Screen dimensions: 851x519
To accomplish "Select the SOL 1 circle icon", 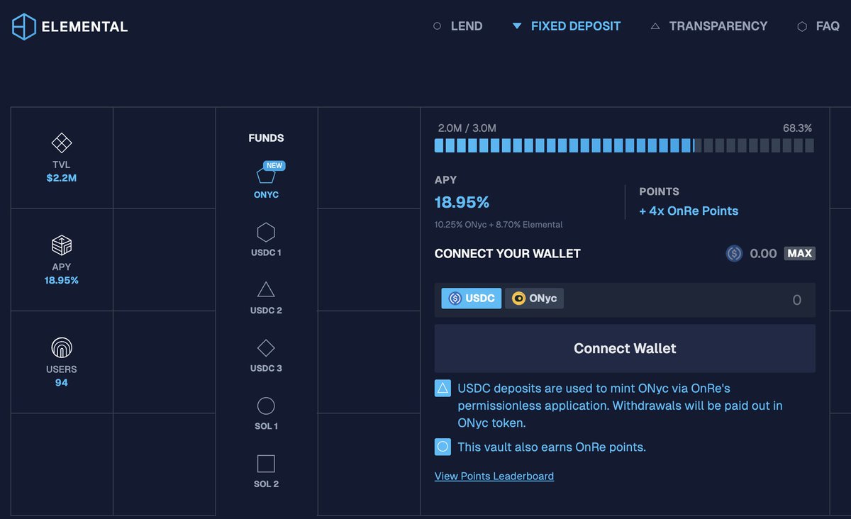I will 266,406.
